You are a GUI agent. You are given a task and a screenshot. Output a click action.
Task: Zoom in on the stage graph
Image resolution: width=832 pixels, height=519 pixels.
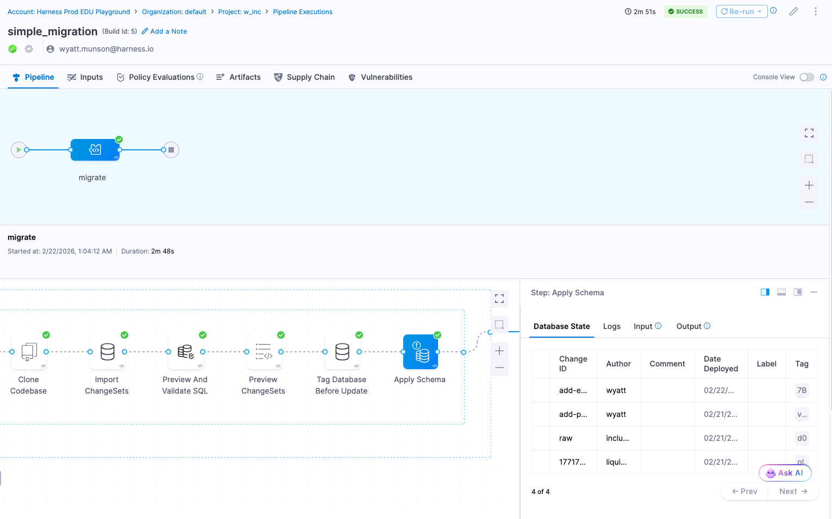809,185
